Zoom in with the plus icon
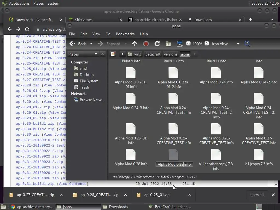Screen dimensions: 280x210 coord(207,43)
